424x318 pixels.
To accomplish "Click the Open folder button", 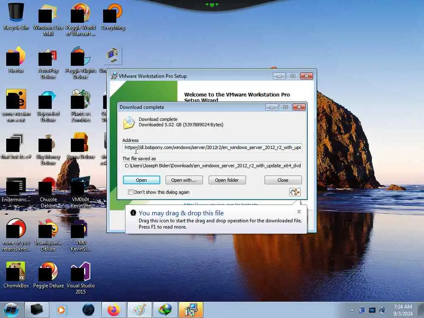I will [x=227, y=180].
